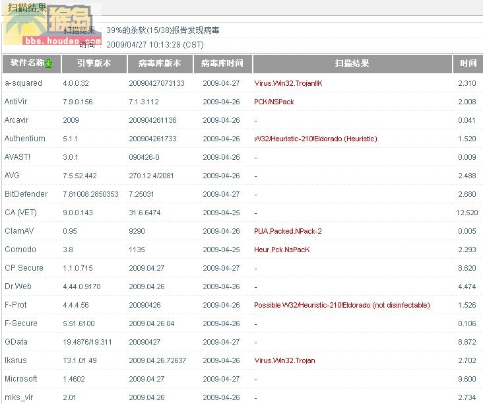Click the Possible W32/Heuristic-210!Eldorado (not disinfectable) result
The image size is (483, 404).
tap(342, 306)
